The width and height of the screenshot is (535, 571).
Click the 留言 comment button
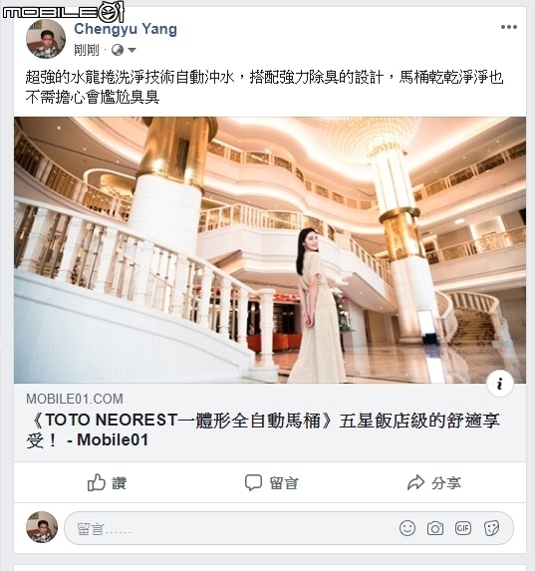point(272,483)
